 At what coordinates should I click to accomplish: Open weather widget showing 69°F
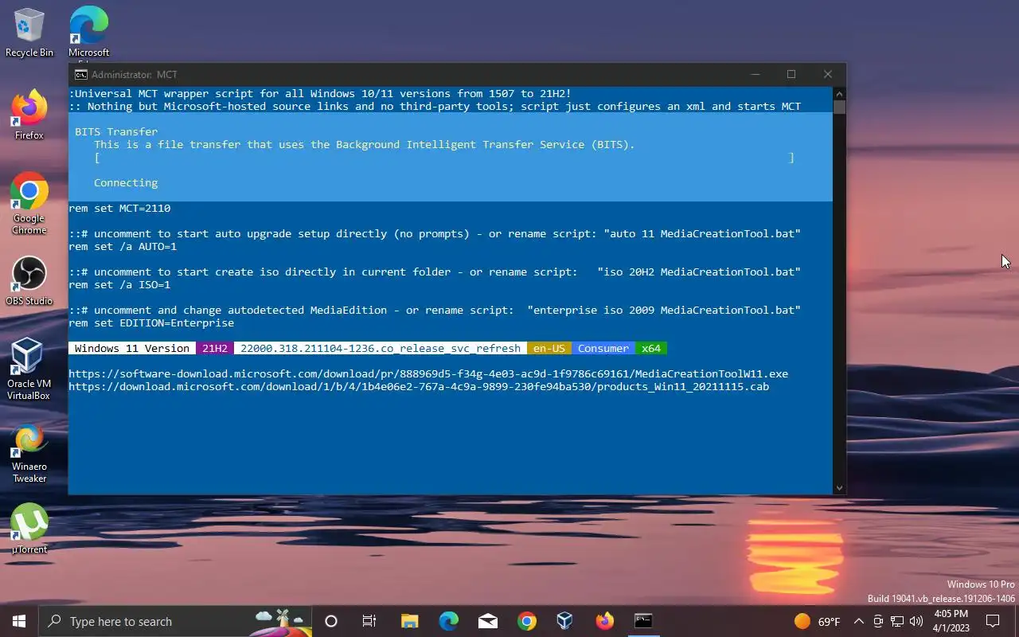818,621
